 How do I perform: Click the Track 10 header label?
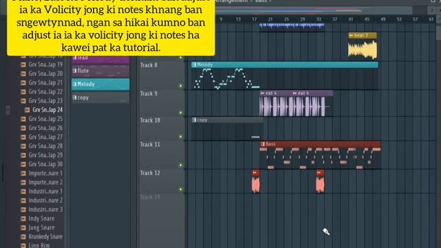click(x=150, y=121)
